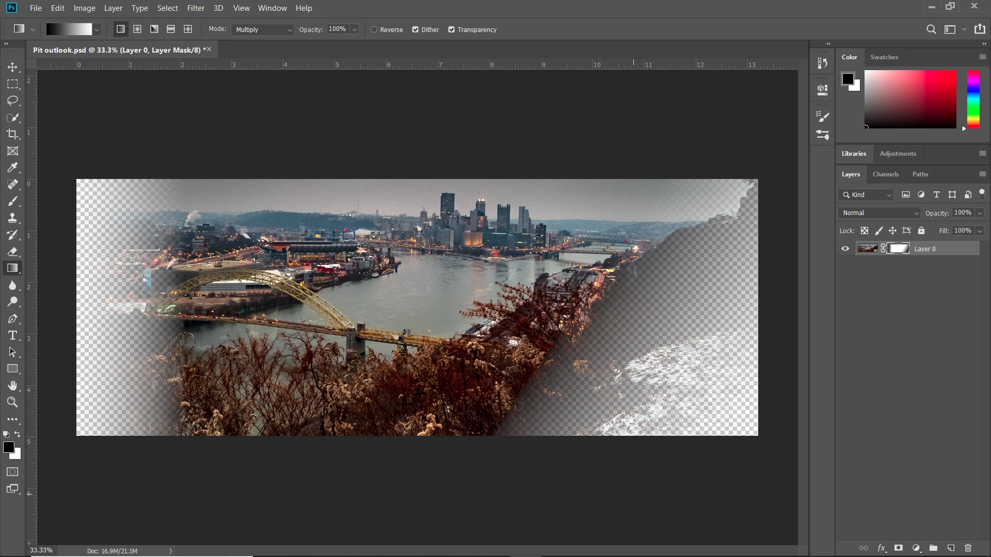The image size is (991, 557).
Task: Select the Lasso tool
Action: point(12,101)
